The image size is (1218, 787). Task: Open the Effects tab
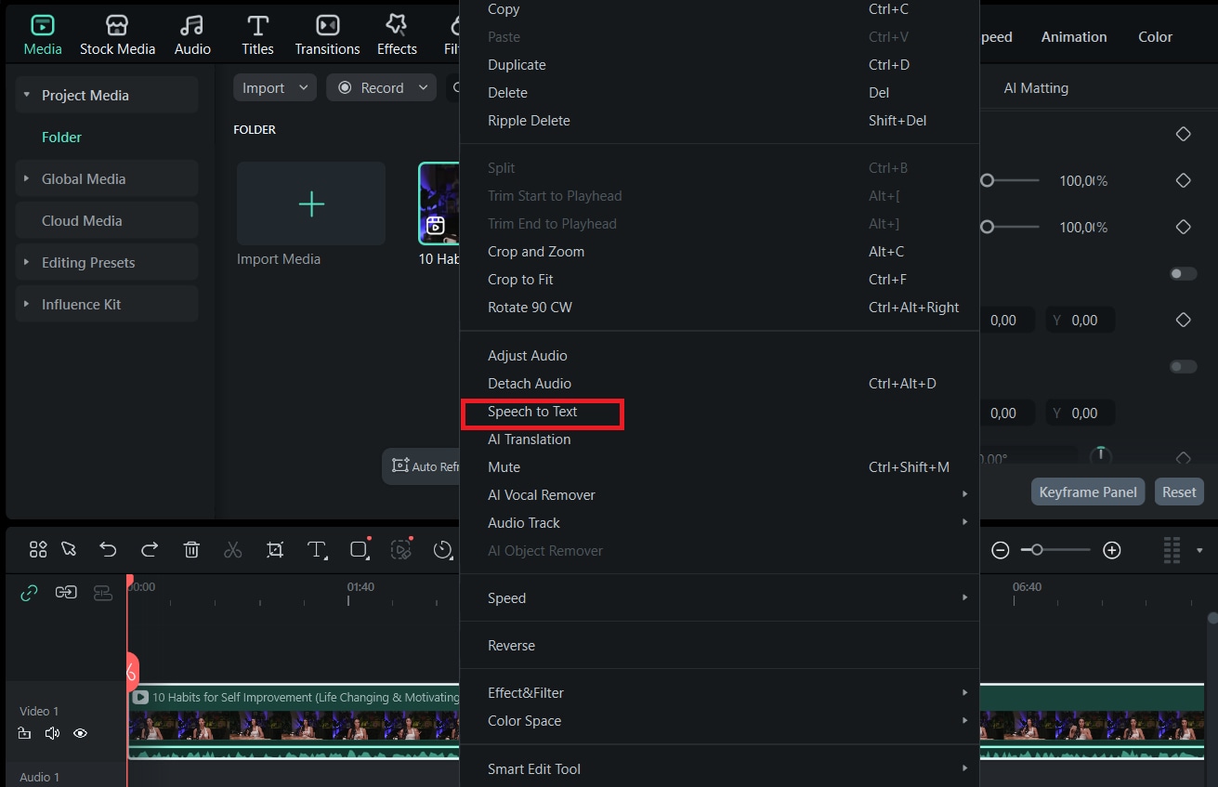397,35
